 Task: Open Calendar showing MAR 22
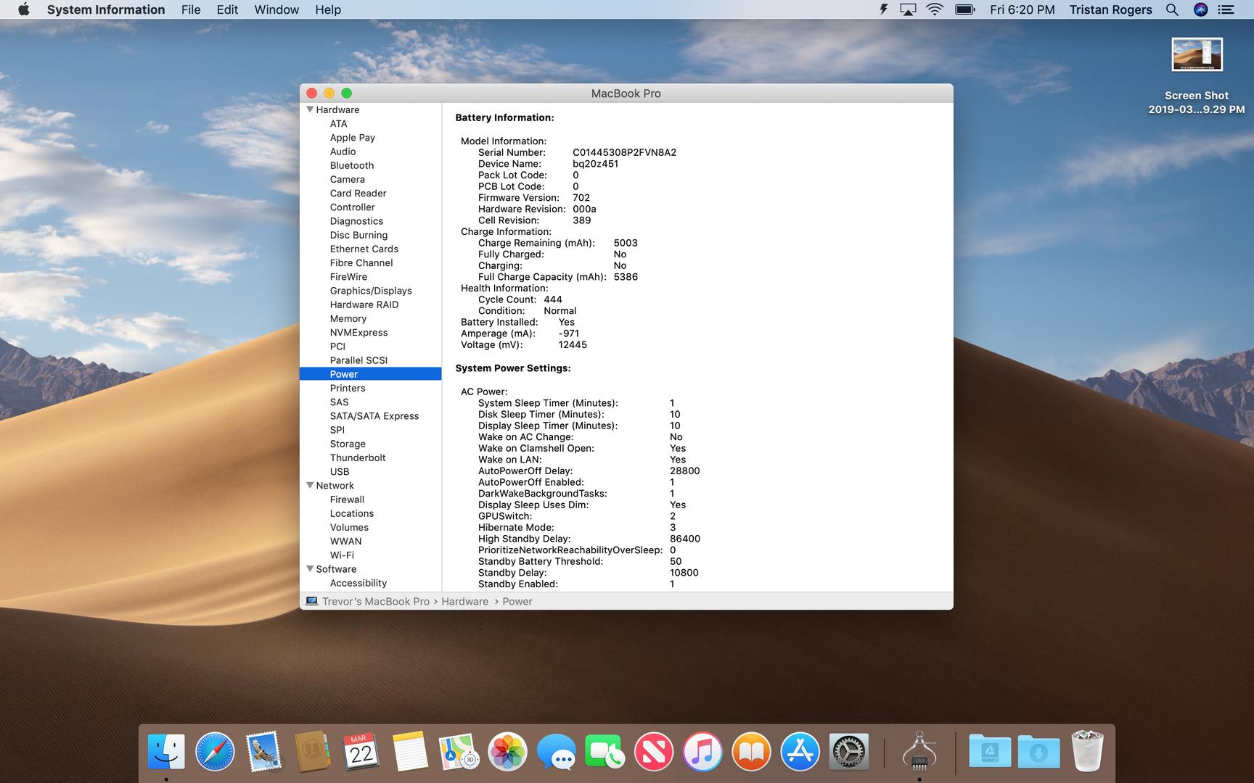[361, 752]
